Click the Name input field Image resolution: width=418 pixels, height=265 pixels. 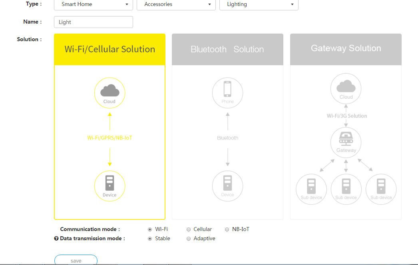coord(94,22)
